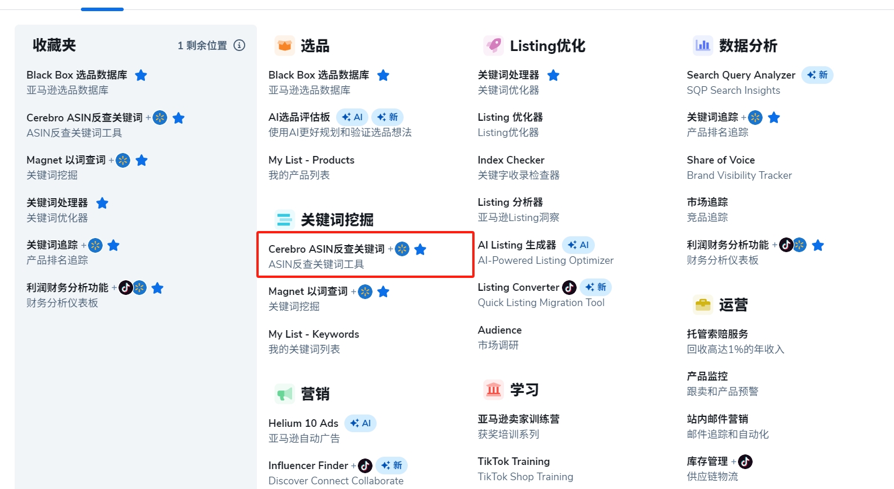Unfavorite 关键词处理器 star in 收藏夹 panel

point(102,203)
